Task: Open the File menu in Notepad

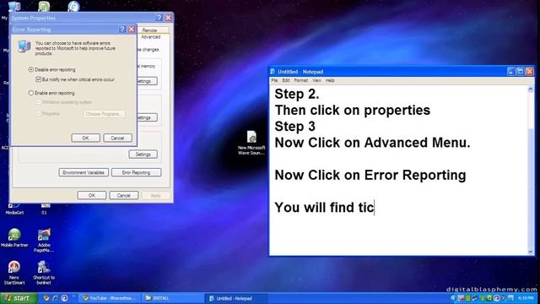Action: coord(274,80)
